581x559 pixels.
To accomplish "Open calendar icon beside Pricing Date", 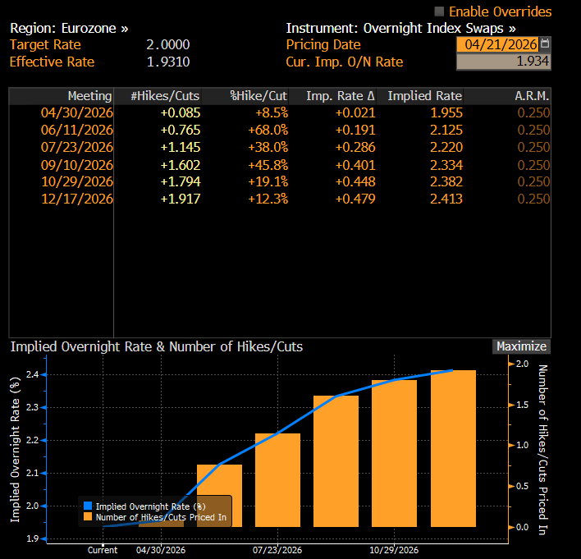I will pyautogui.click(x=547, y=44).
